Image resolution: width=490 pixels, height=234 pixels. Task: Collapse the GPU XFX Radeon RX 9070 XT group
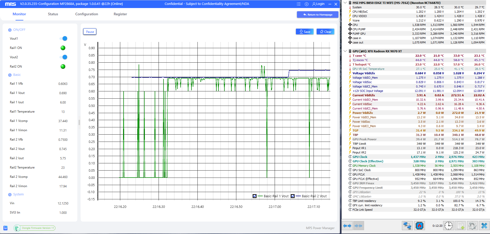tap(345, 51)
